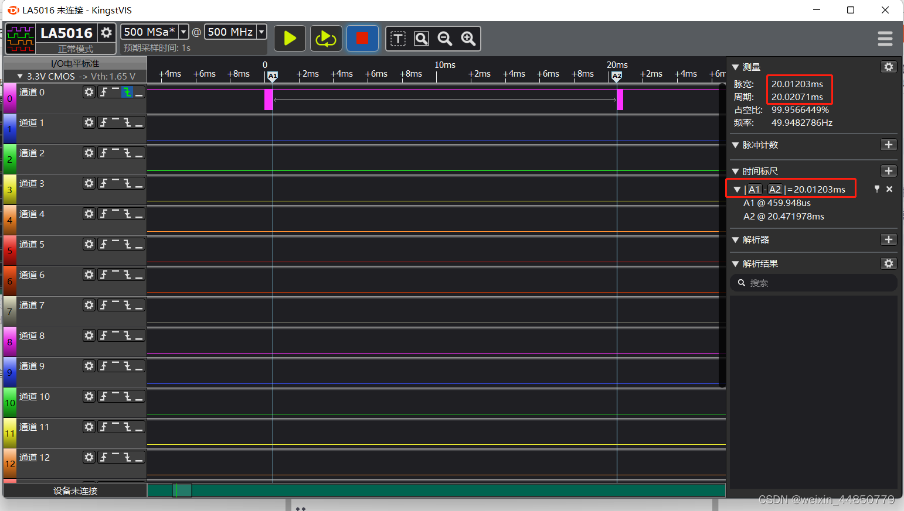
Task: Open the 500 MSa sample depth dropdown
Action: click(x=183, y=32)
